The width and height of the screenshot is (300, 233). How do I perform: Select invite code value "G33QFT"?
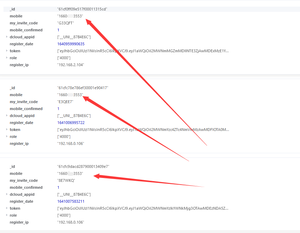pos(66,23)
